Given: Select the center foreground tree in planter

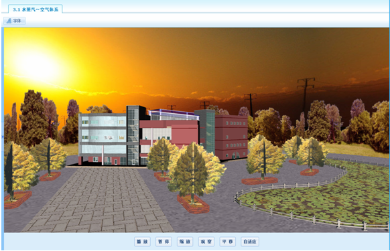Looking at the screenshot, I should [193, 177].
